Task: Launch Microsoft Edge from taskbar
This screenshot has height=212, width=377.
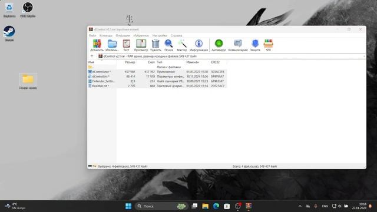Action: [x=216, y=206]
